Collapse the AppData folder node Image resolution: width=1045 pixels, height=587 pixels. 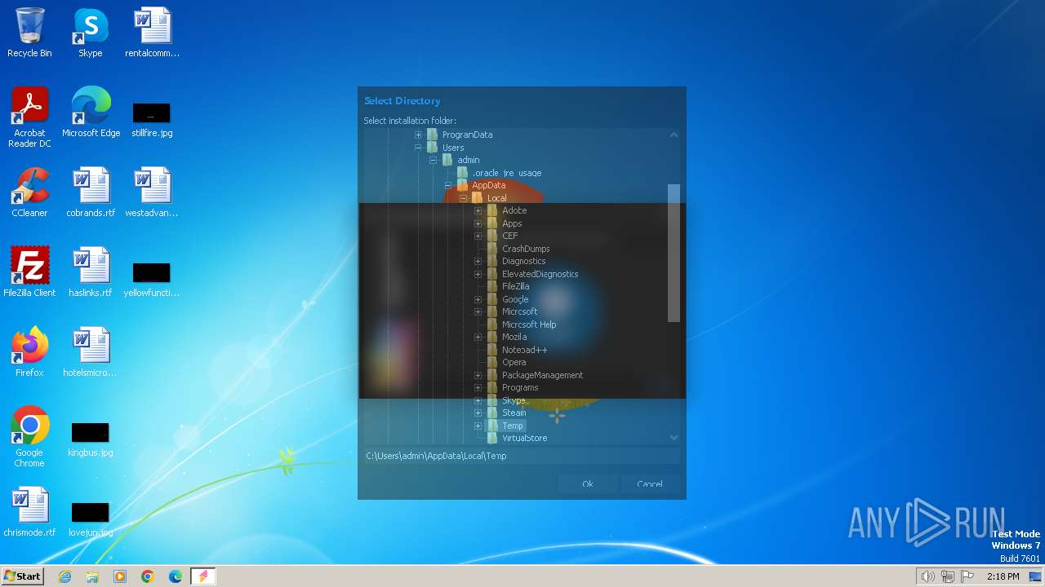click(448, 185)
